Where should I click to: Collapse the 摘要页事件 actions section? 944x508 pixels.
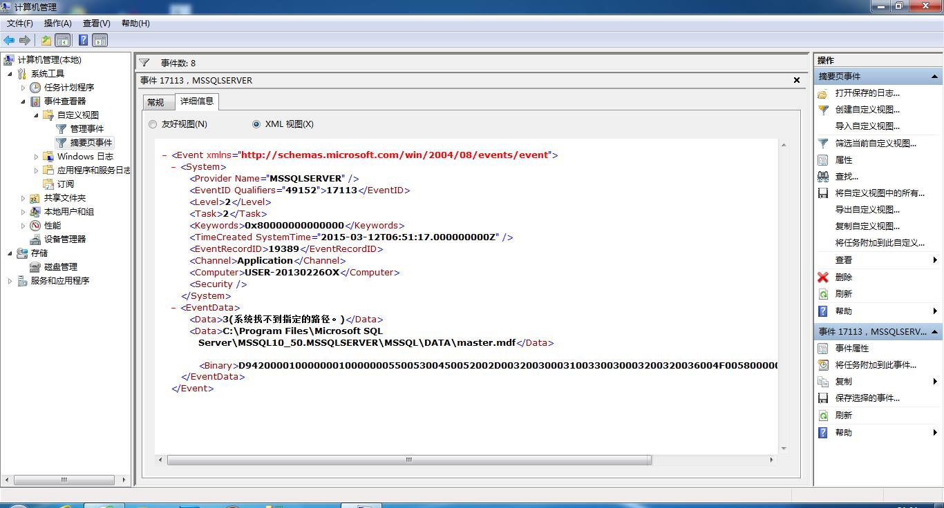pos(934,77)
